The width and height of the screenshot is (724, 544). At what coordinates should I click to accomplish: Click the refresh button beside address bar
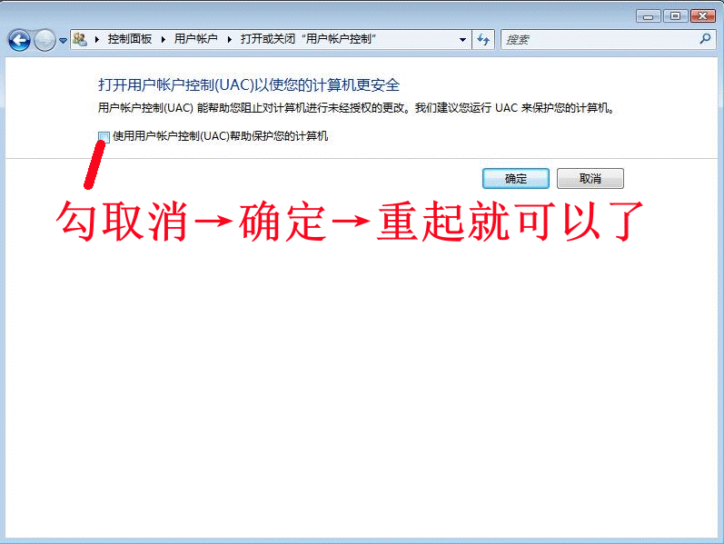483,40
